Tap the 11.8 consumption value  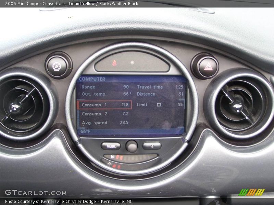125,105
